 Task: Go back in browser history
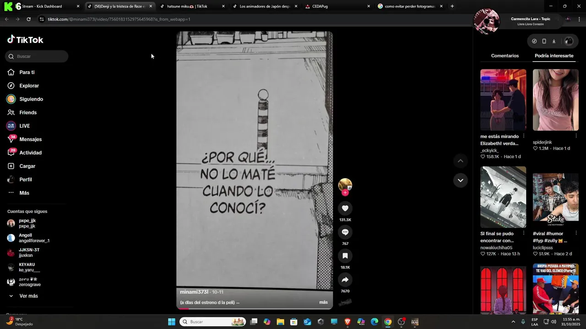click(x=6, y=19)
